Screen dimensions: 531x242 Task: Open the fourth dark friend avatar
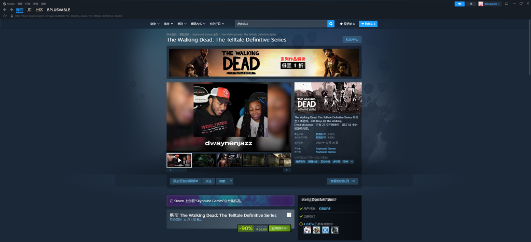coord(334,230)
